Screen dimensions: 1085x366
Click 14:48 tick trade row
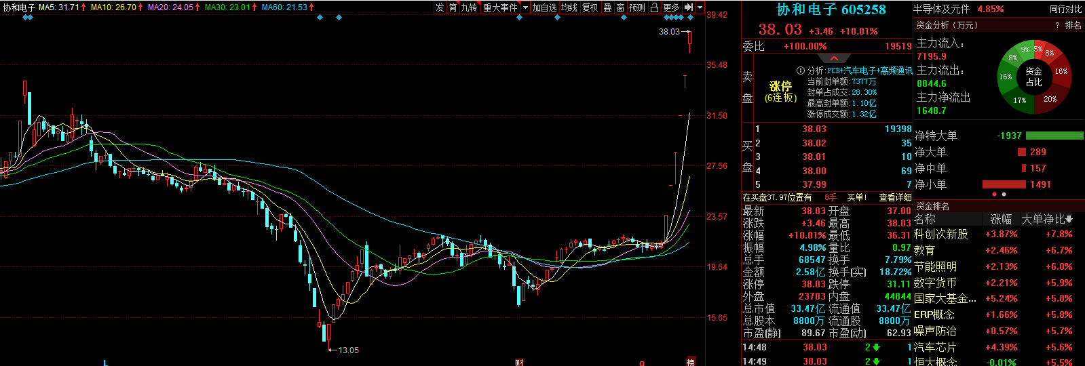coord(826,347)
